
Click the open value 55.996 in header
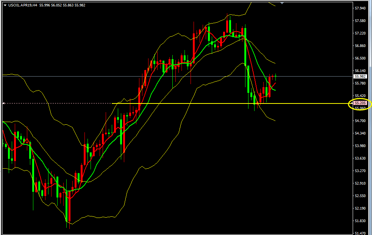pos(45,5)
